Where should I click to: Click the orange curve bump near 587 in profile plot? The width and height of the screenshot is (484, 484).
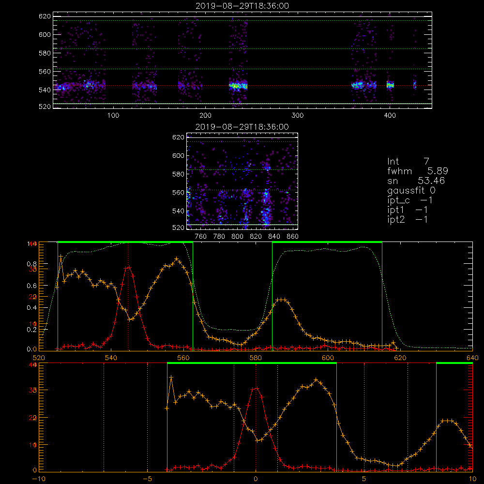click(x=282, y=300)
